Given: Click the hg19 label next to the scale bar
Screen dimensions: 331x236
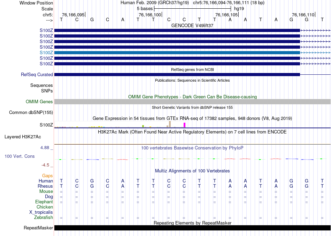Looking at the screenshot, I should click(x=239, y=9).
